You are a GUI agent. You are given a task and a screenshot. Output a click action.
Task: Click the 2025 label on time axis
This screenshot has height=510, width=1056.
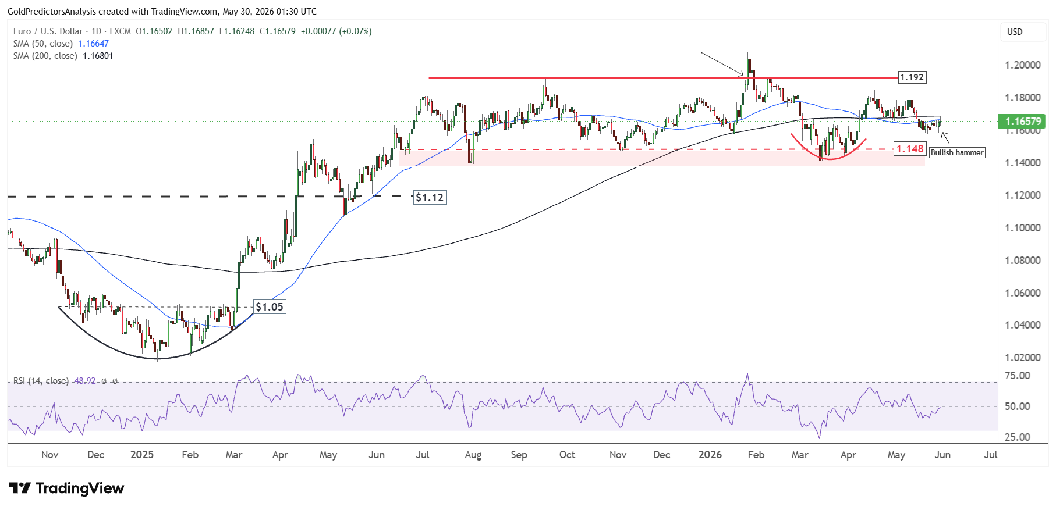pyautogui.click(x=142, y=455)
